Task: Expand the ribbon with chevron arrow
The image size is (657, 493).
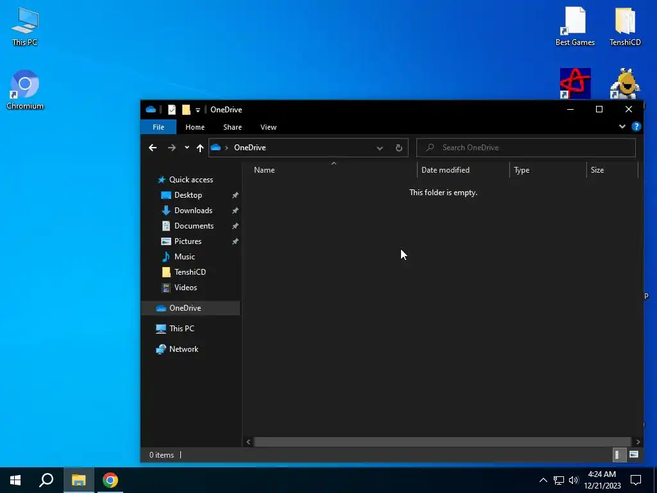Action: 622,126
